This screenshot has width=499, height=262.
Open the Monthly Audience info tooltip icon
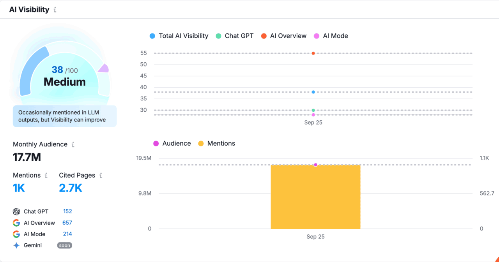coord(73,144)
